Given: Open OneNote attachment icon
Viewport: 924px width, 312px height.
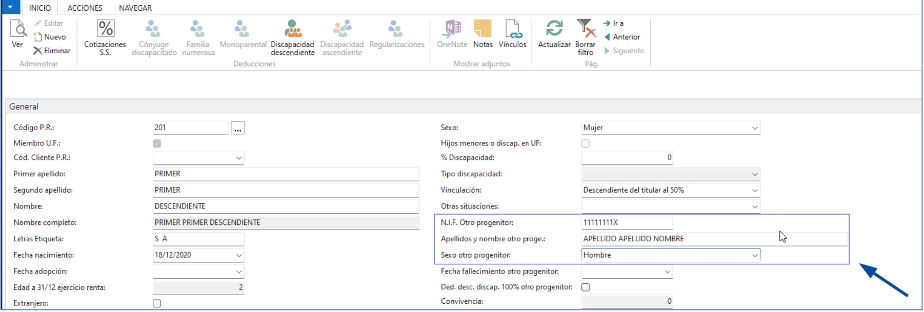Looking at the screenshot, I should pos(452,29).
